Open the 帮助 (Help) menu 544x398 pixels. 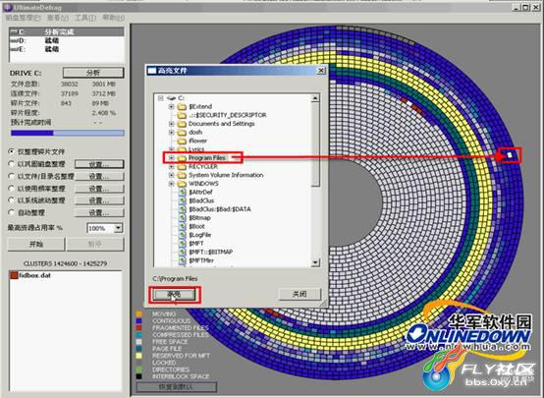(114, 18)
